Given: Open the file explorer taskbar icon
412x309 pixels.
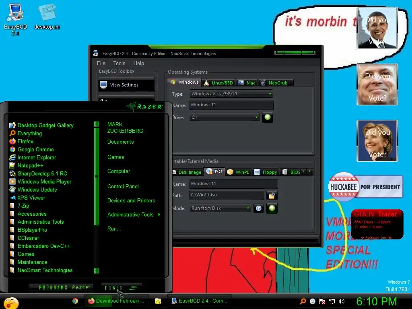Looking at the screenshot, I should click(x=158, y=301).
